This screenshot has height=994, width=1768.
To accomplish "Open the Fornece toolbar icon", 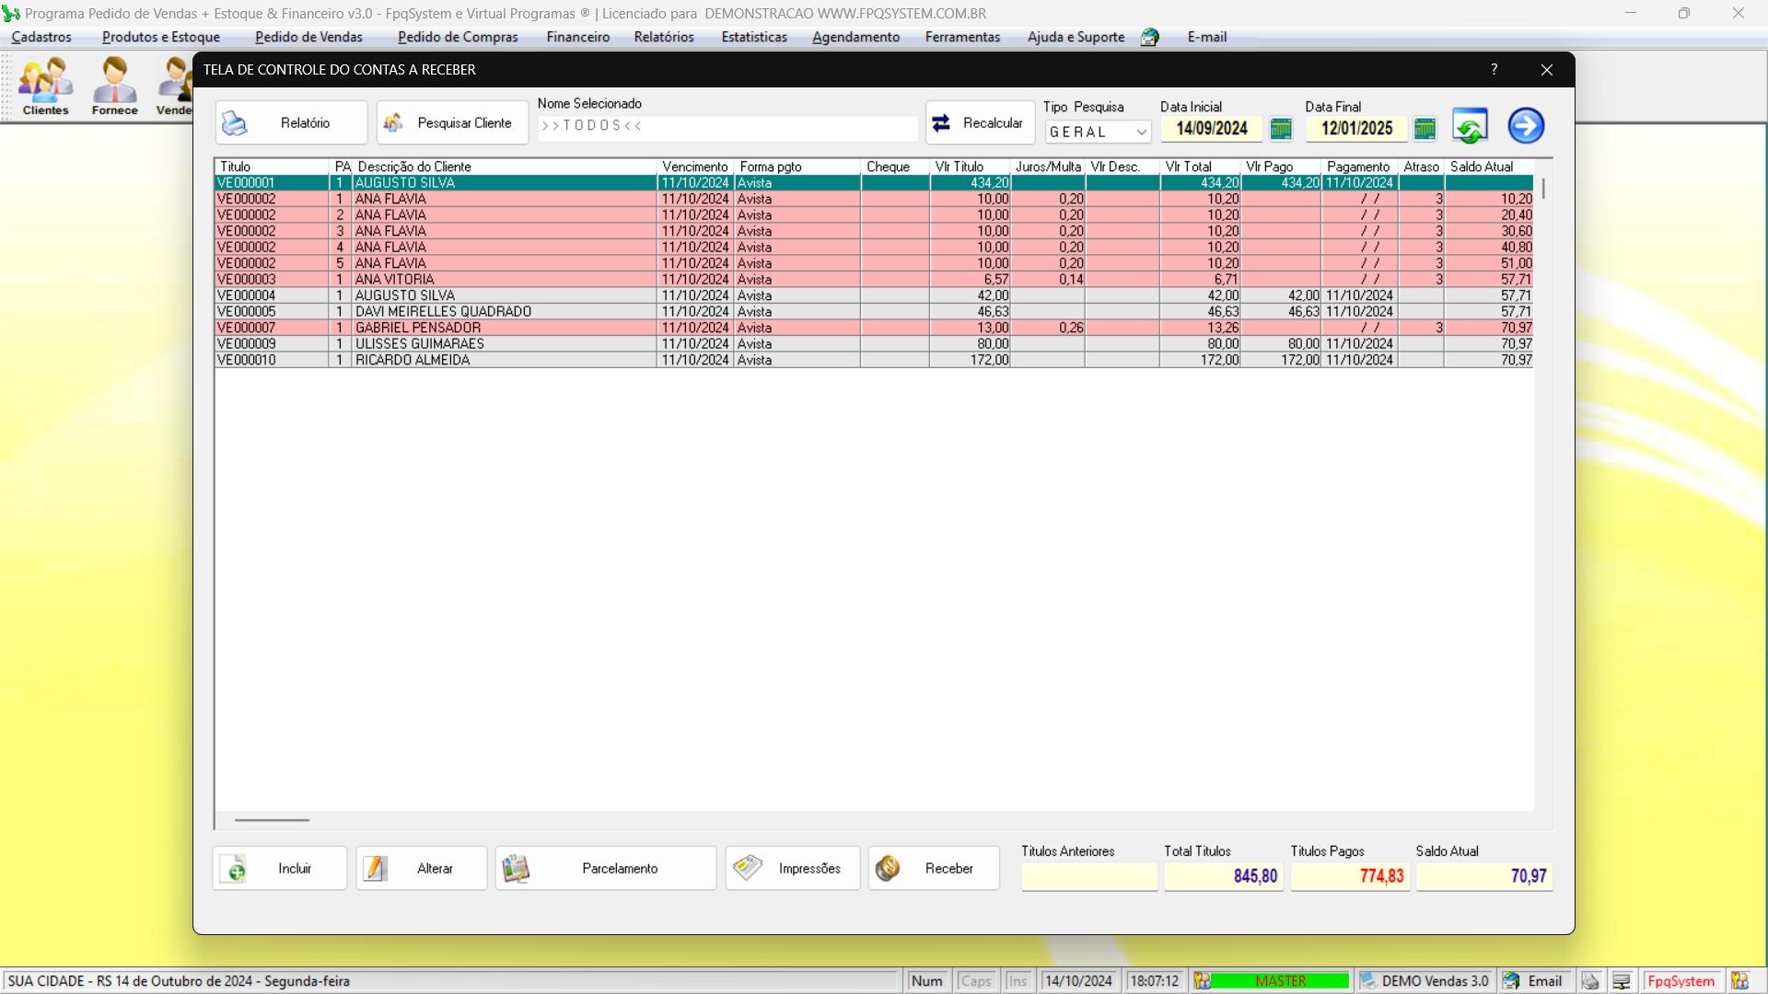I will tap(115, 87).
